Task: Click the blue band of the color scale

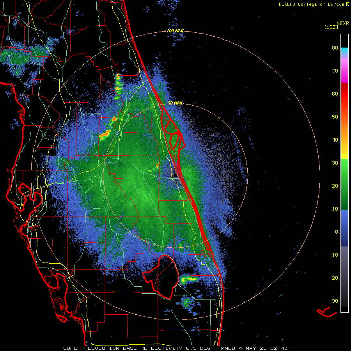Action: [344, 228]
